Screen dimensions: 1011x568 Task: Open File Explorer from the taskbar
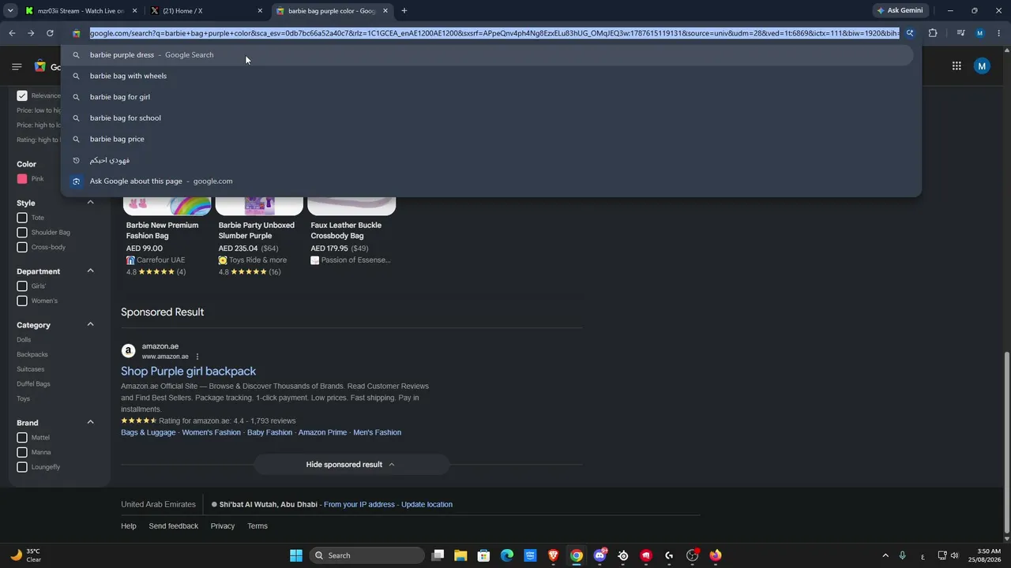point(460,555)
